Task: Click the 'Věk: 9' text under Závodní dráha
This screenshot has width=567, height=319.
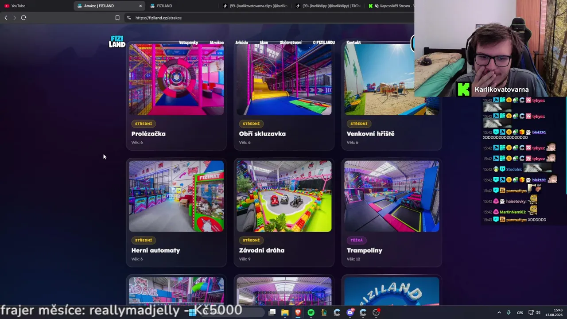Action: [x=245, y=259]
